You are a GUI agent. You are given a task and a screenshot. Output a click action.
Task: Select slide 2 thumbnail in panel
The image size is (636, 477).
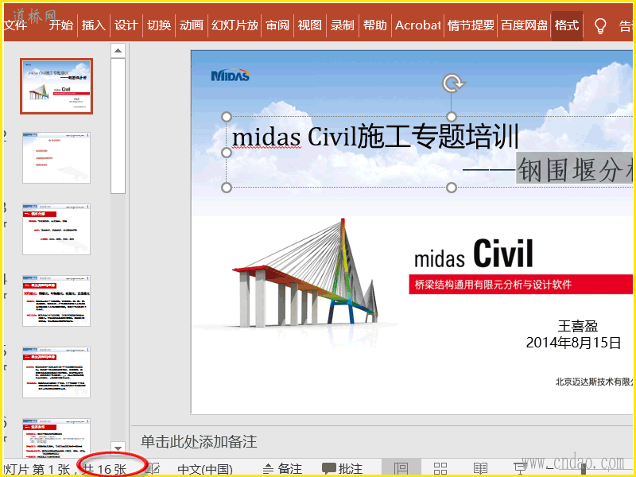(56, 157)
